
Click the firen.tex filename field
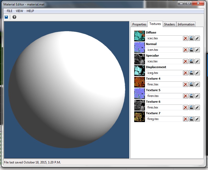(x=164, y=96)
